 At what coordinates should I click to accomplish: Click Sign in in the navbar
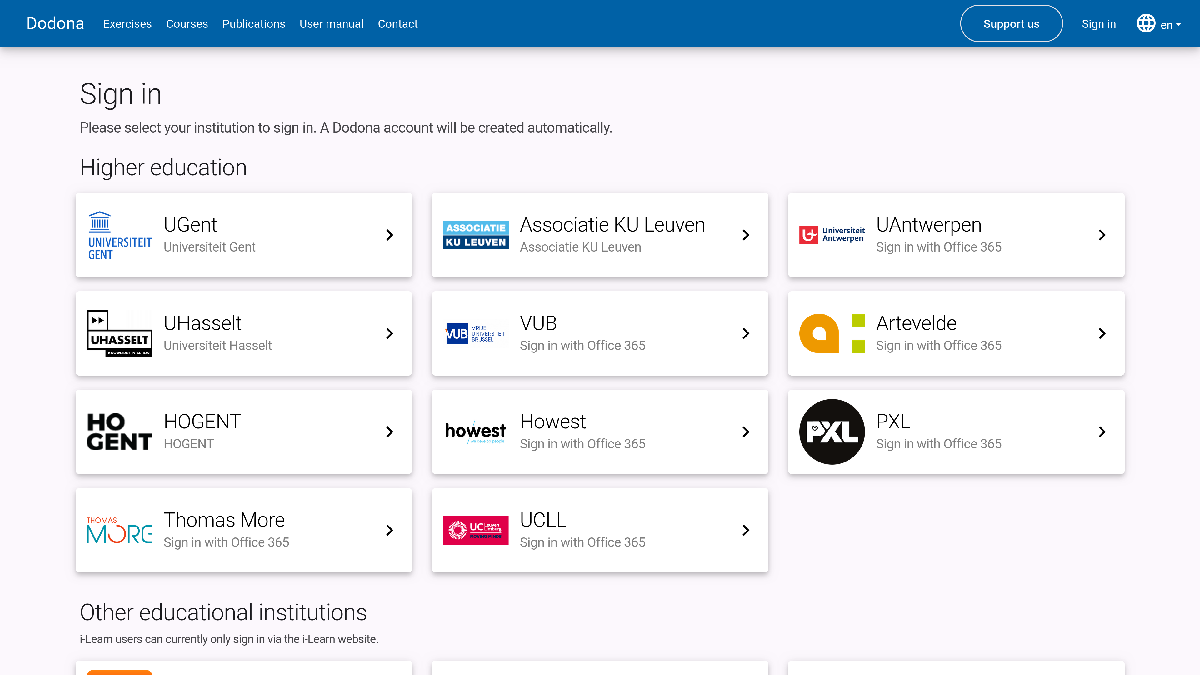pyautogui.click(x=1099, y=24)
